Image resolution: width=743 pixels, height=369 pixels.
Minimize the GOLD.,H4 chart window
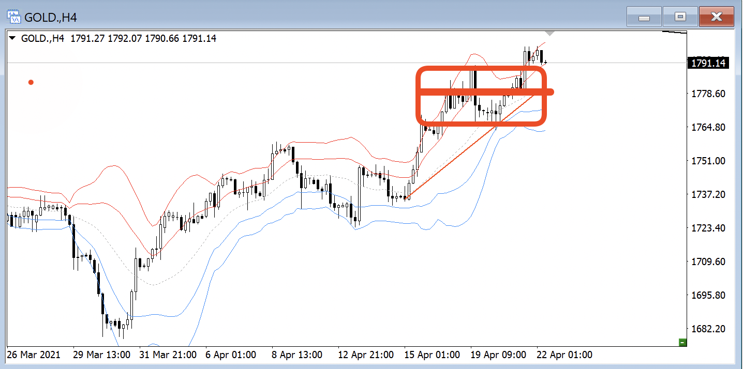point(644,17)
